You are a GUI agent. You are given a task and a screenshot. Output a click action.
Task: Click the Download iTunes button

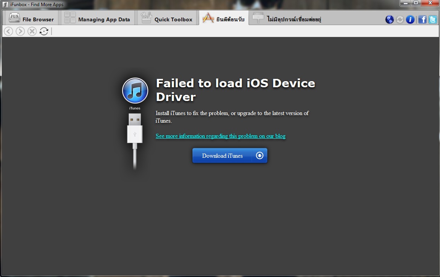[x=230, y=155]
